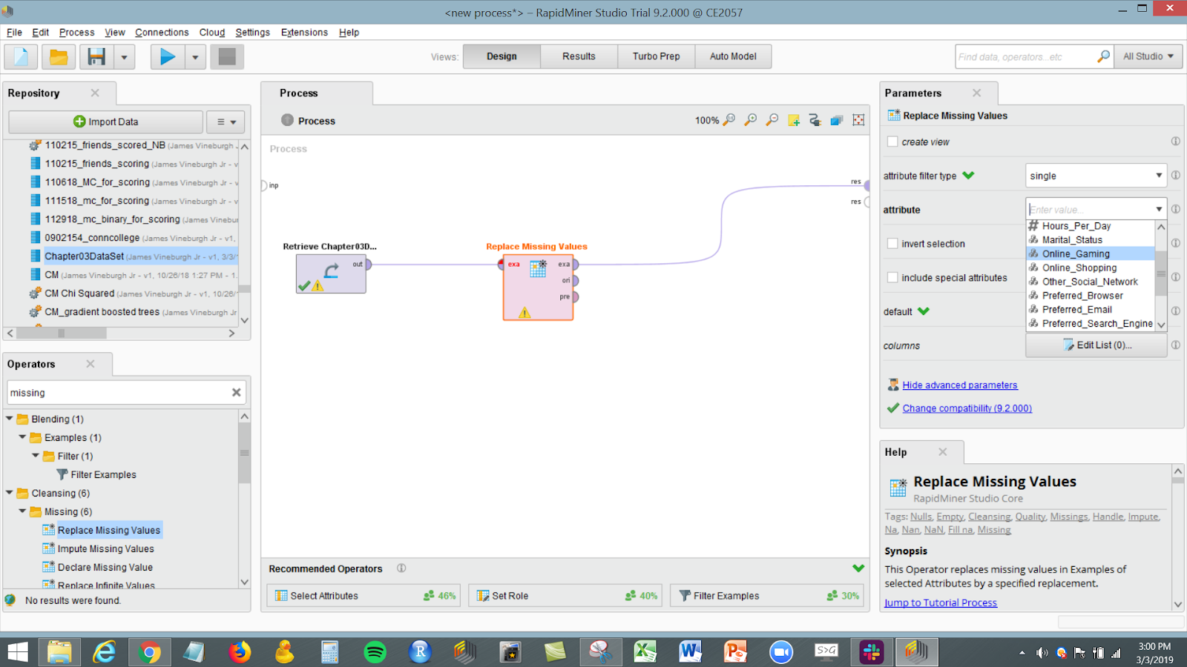Select Online_Gaming in the attribute list
1187x667 pixels.
(1091, 253)
